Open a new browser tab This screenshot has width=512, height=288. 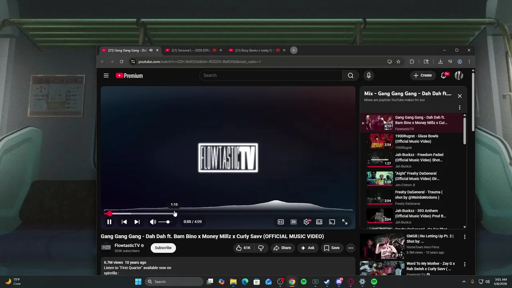point(294,50)
